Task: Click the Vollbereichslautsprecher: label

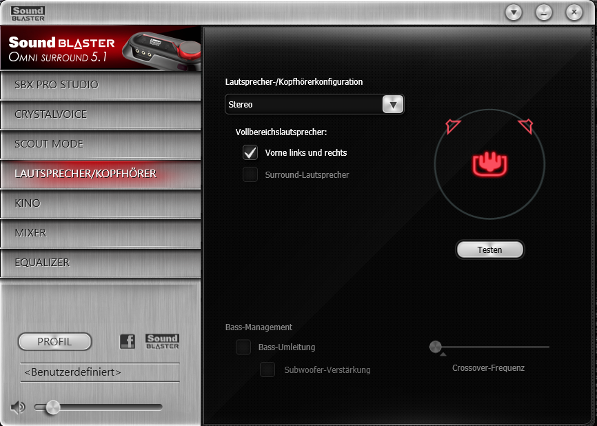Action: (x=281, y=132)
